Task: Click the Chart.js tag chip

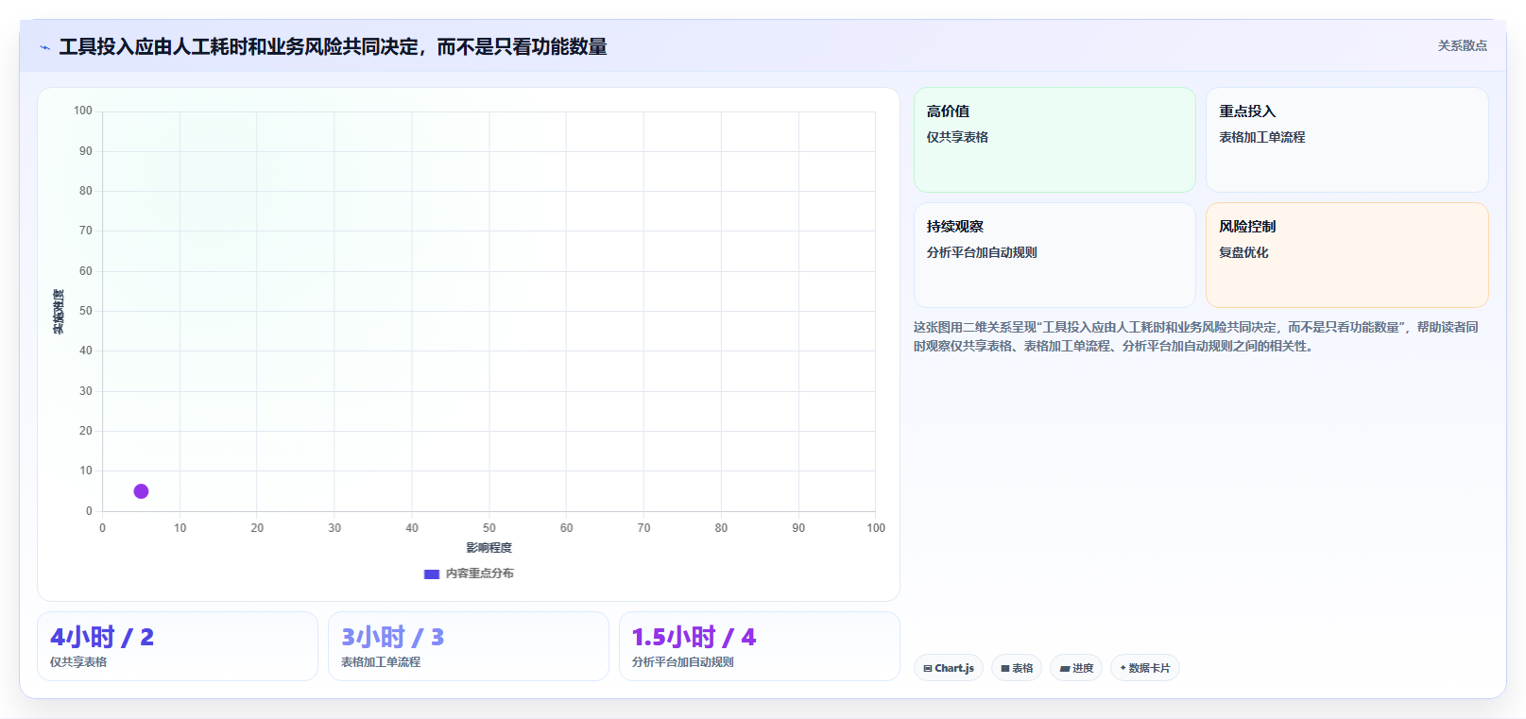Action: (x=949, y=668)
